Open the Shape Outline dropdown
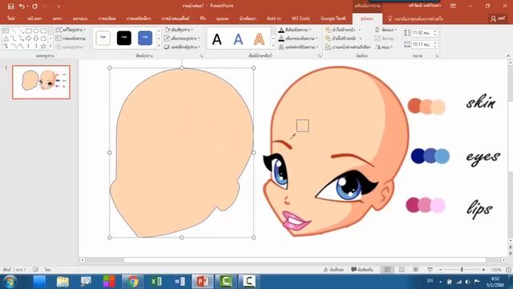The image size is (513, 289). pyautogui.click(x=182, y=39)
